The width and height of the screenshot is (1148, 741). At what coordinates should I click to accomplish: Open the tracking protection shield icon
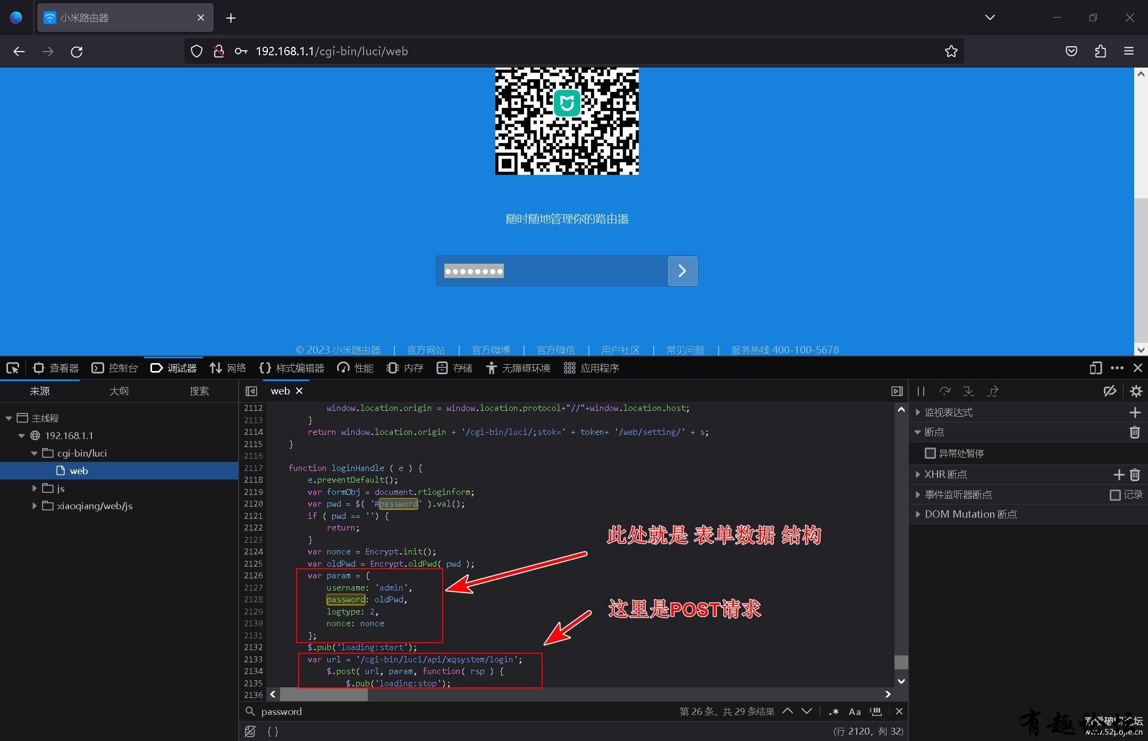click(197, 52)
